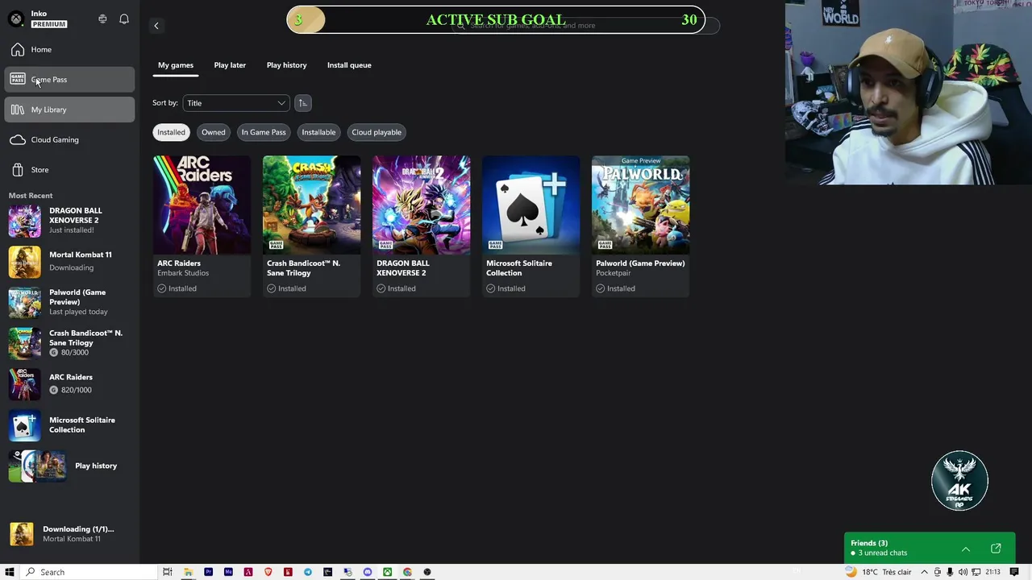The height and width of the screenshot is (580, 1032).
Task: Open recent ARC Raiders 820/1000 entry
Action: [x=69, y=383]
